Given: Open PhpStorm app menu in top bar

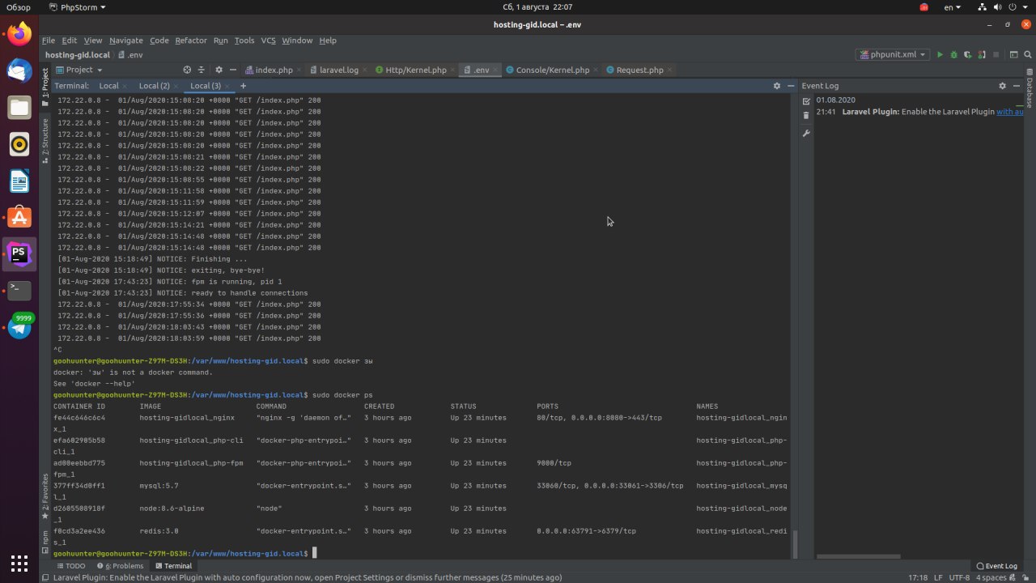Looking at the screenshot, I should [77, 7].
